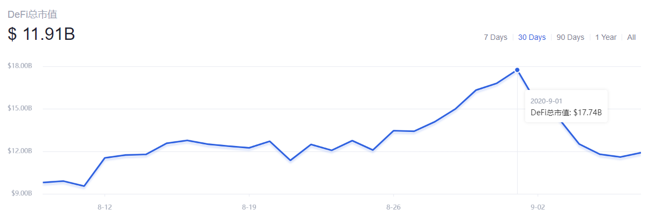The height and width of the screenshot is (223, 648).
Task: View the All time range
Action: coord(631,37)
